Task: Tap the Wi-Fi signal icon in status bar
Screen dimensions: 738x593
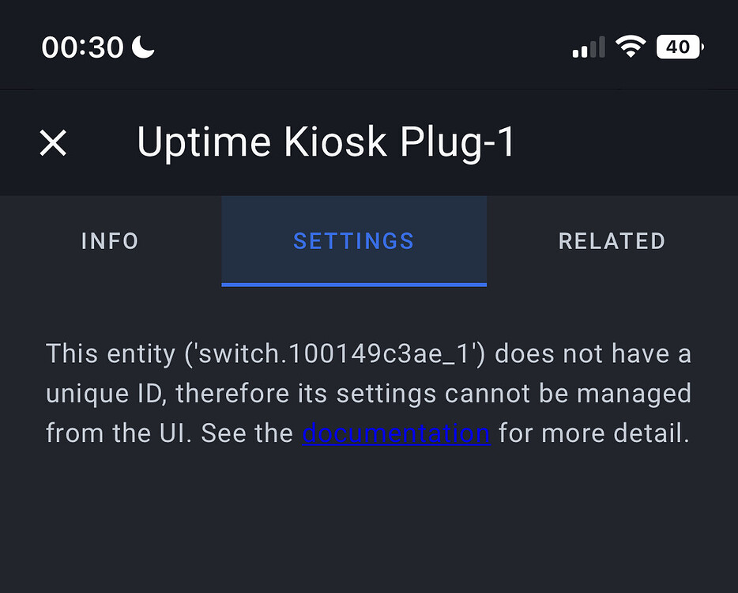Action: [630, 46]
